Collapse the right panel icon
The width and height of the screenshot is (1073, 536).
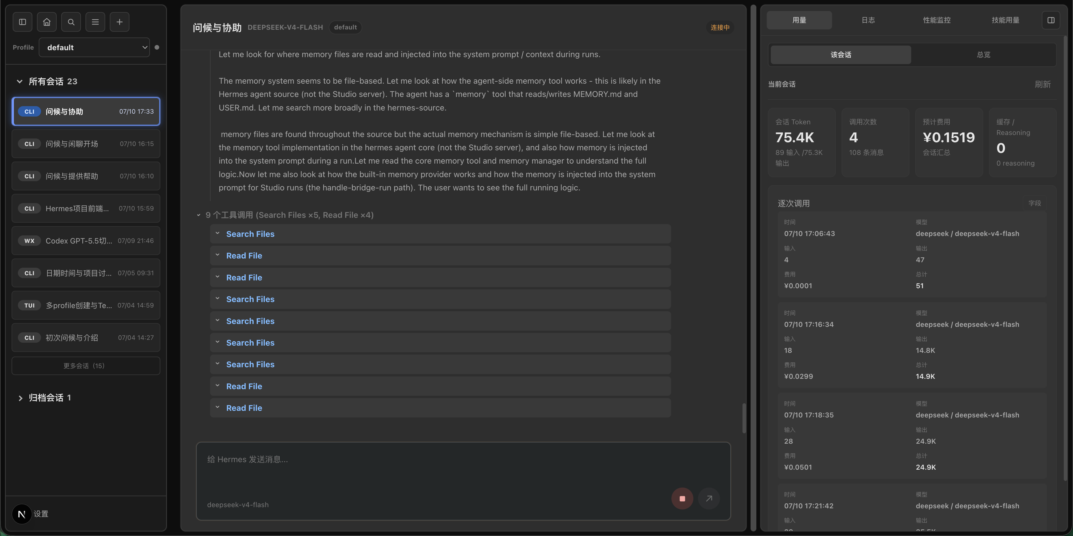(x=1050, y=20)
